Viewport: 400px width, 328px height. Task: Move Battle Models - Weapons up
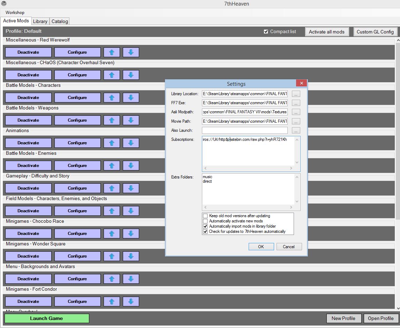click(x=112, y=120)
